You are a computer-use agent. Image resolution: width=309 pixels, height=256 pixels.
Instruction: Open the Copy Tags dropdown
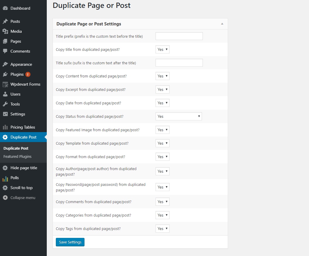pyautogui.click(x=163, y=229)
